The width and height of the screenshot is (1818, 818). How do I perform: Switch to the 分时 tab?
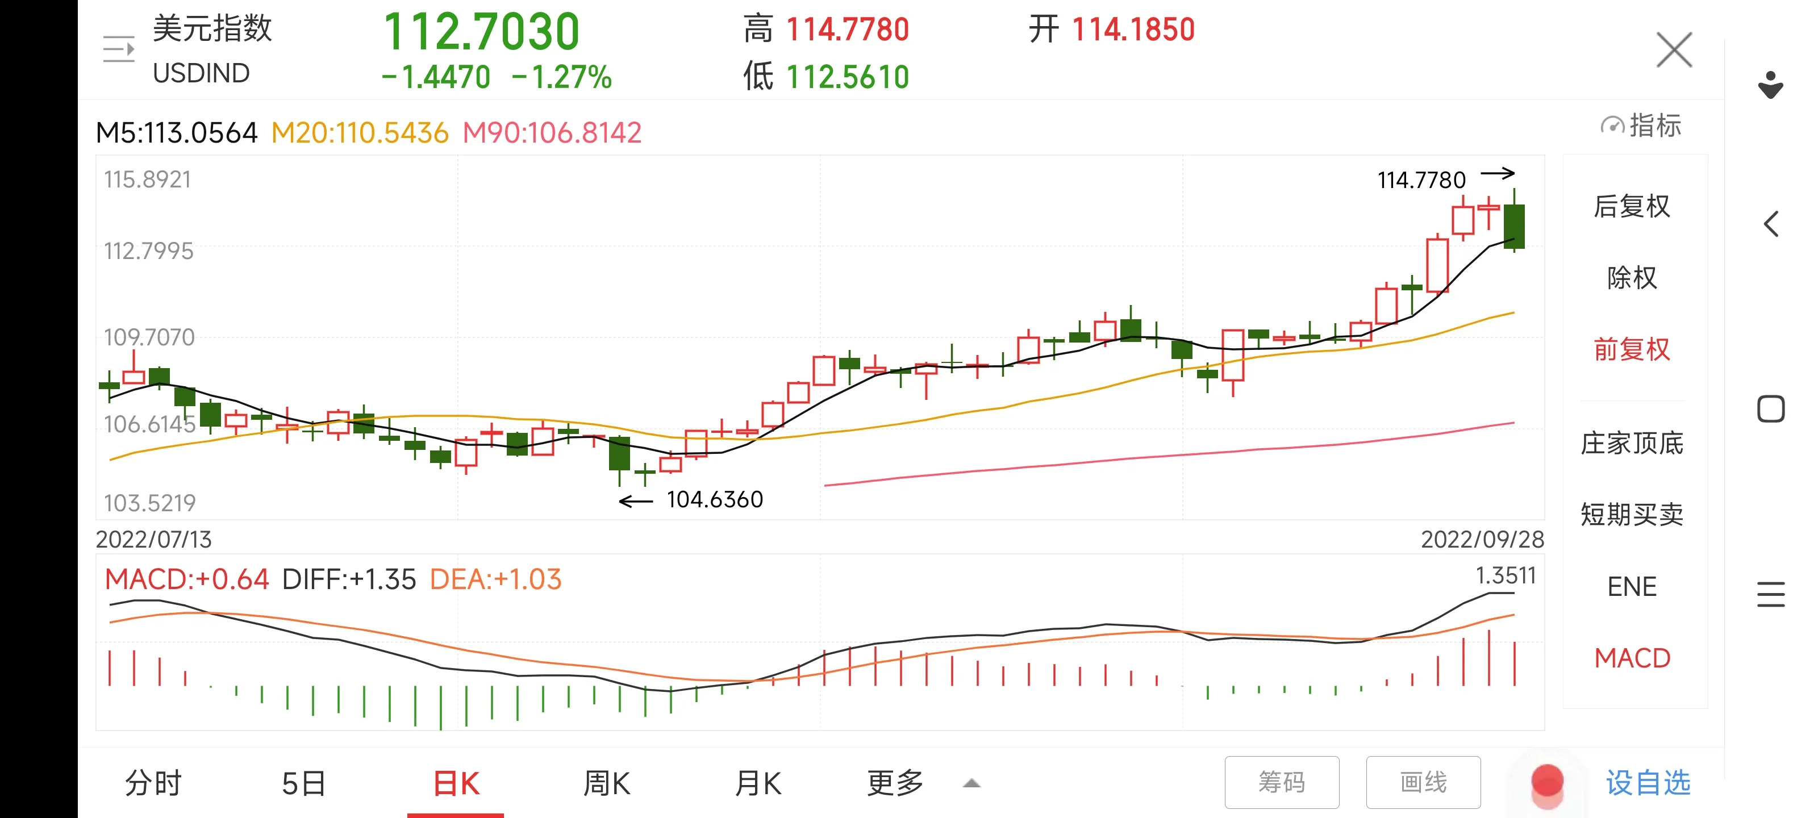(154, 783)
